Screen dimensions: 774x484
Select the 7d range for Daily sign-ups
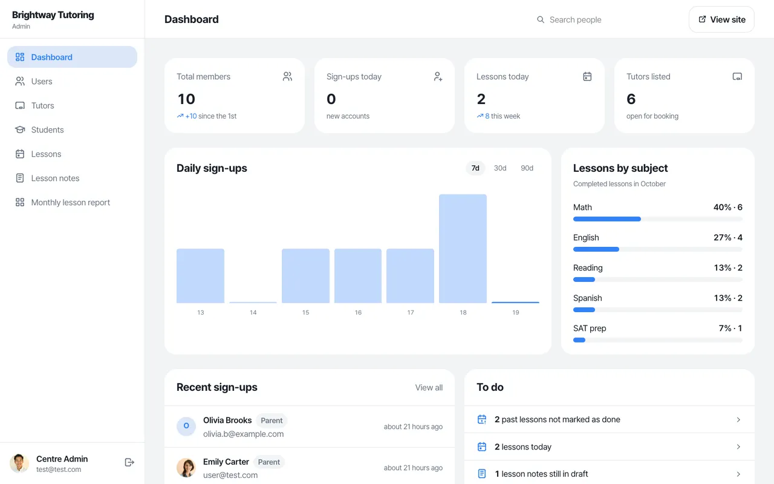click(475, 168)
